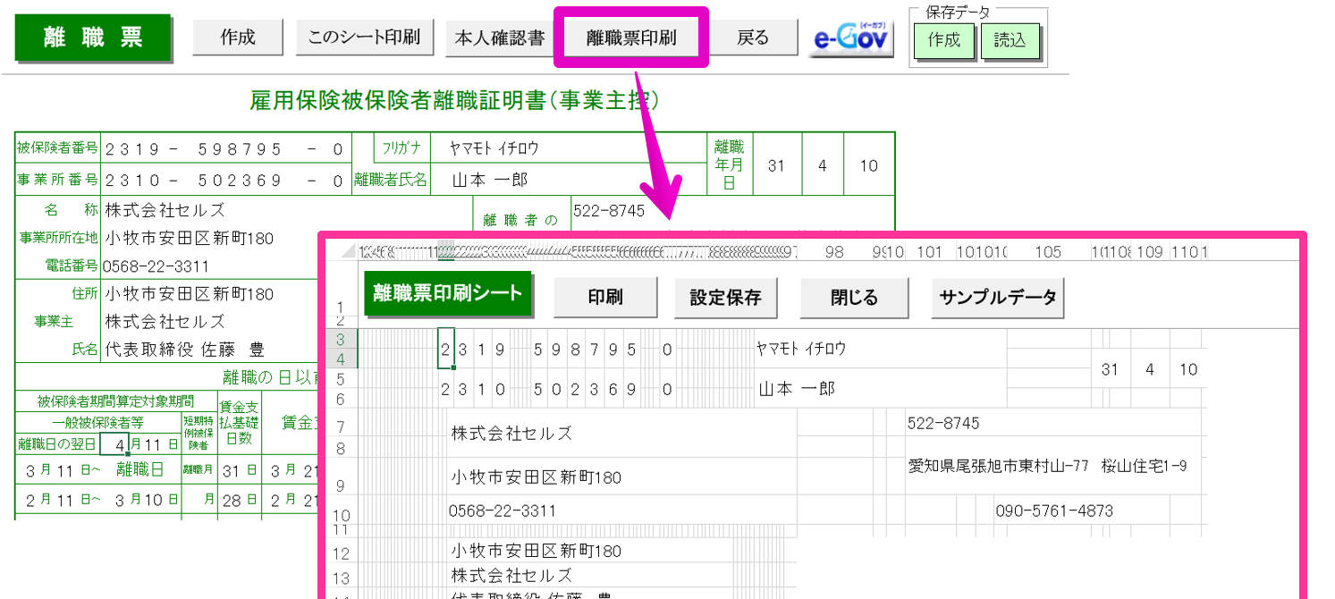Image resolution: width=1335 pixels, height=599 pixels.
Task: Click the phone number cell 090-5761-4873
Action: (x=1054, y=511)
